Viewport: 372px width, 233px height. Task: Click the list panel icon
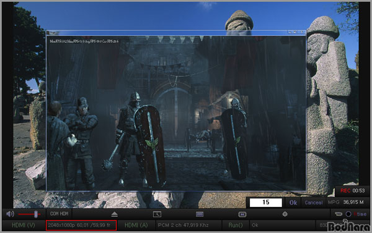coord(200,214)
